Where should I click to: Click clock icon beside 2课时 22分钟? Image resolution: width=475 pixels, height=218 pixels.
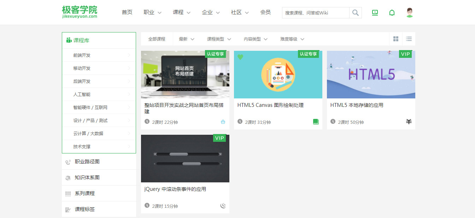pyautogui.click(x=147, y=122)
